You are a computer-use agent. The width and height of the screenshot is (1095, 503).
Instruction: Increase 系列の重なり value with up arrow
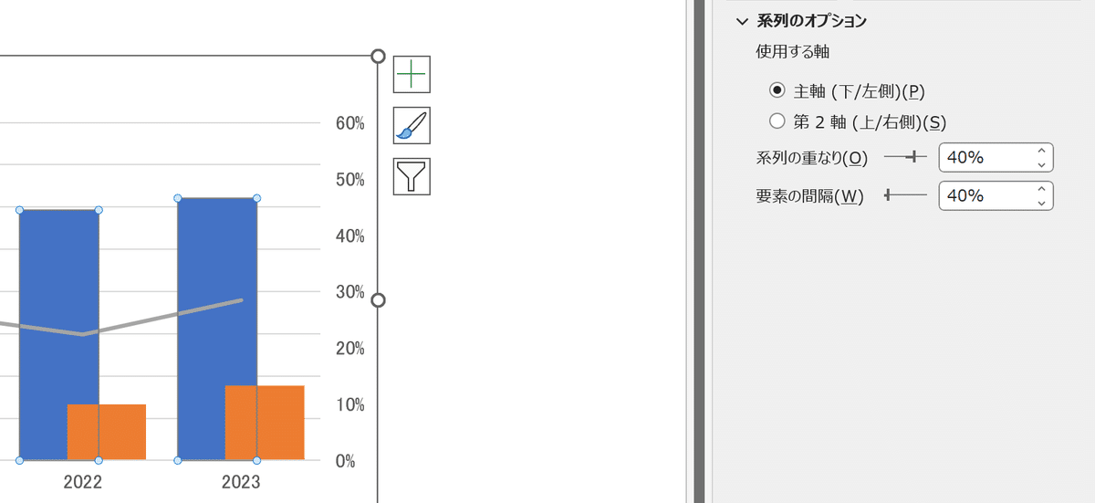point(1041,152)
